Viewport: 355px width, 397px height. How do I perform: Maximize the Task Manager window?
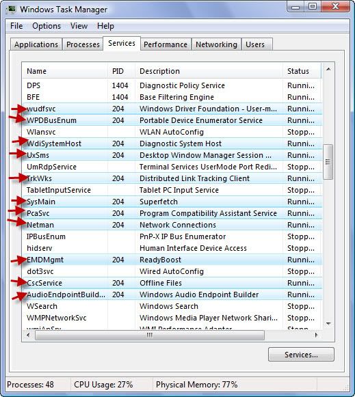pos(312,7)
